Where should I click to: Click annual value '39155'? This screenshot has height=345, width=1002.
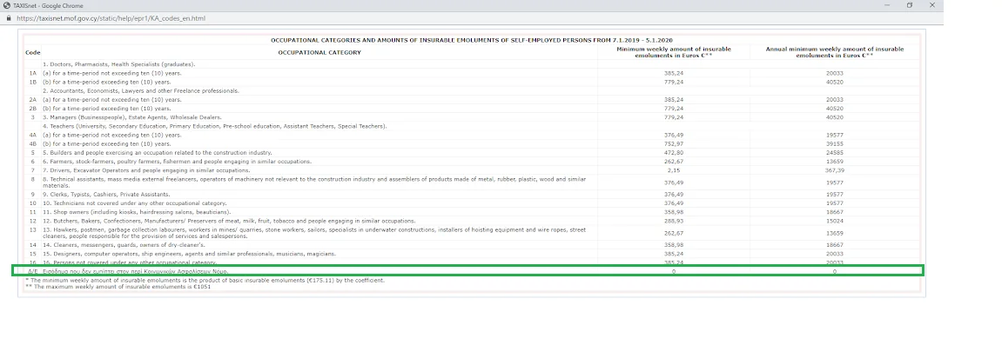tap(835, 144)
